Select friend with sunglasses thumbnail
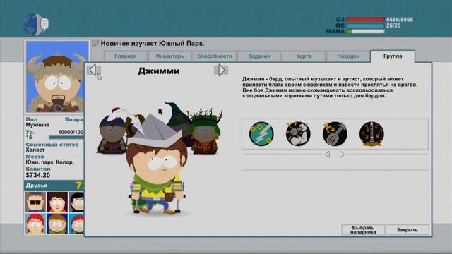Image resolution: width=452 pixels, height=254 pixels. coord(35,202)
